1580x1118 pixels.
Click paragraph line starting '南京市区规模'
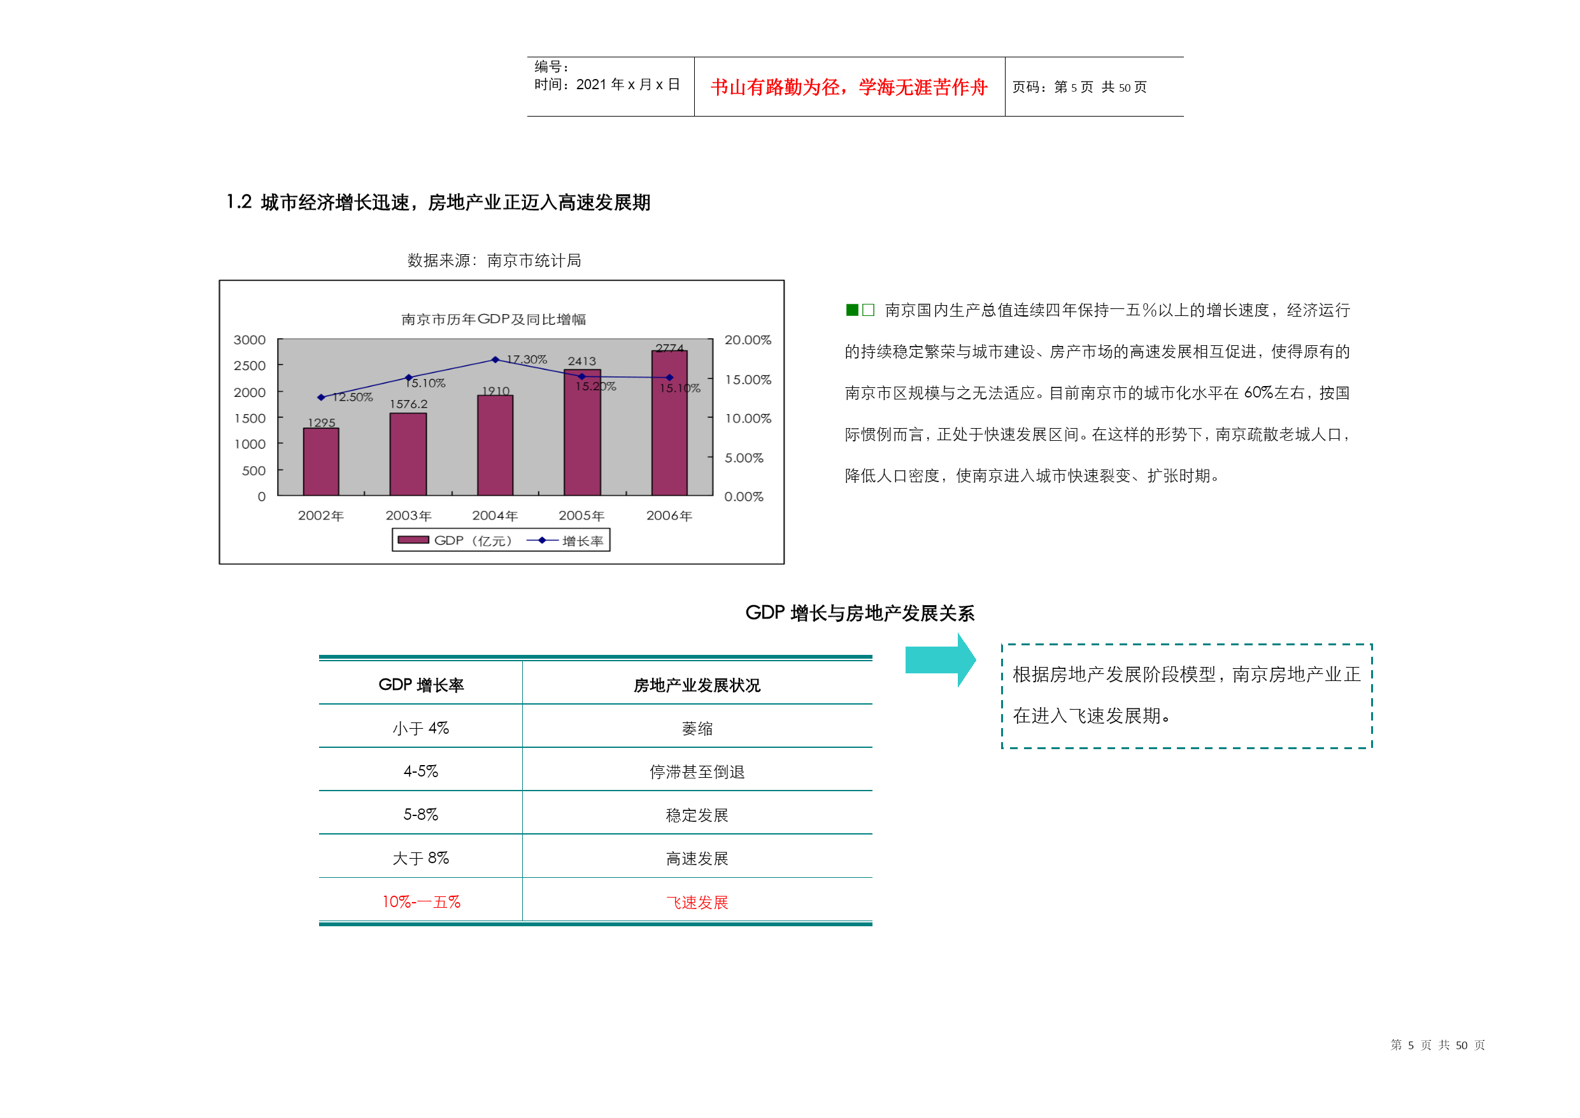pyautogui.click(x=1097, y=392)
